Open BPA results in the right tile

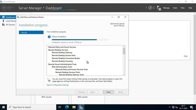82,97
